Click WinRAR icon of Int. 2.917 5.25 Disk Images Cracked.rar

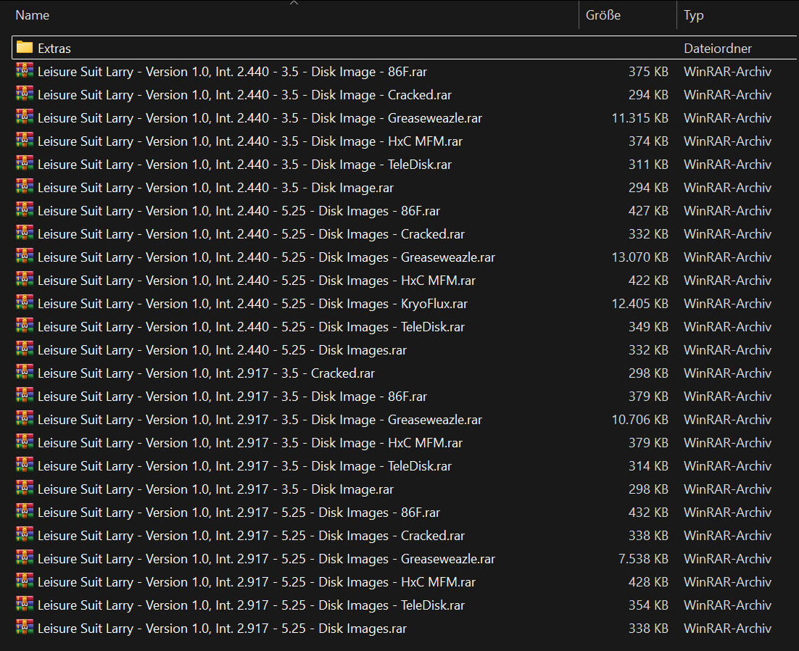click(x=25, y=534)
